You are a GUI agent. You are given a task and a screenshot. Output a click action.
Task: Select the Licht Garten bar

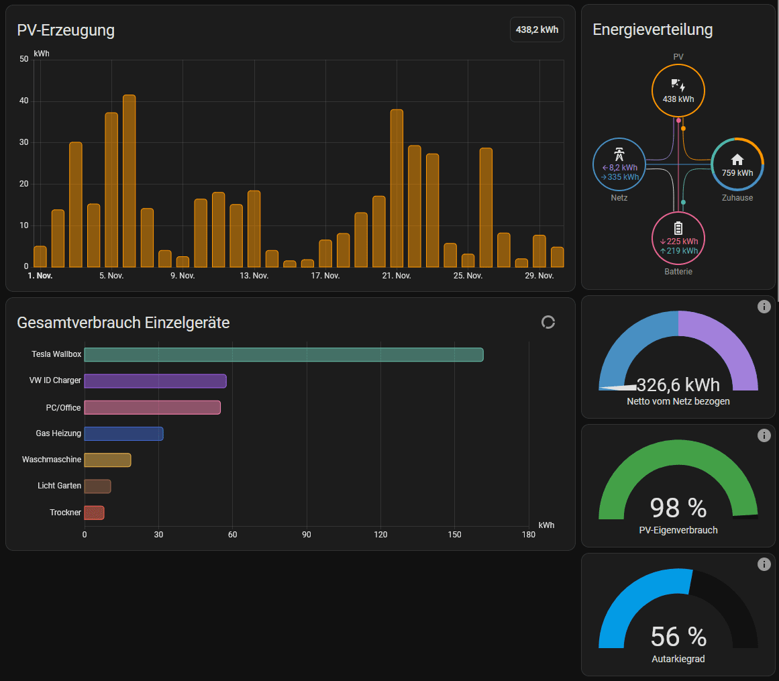point(97,486)
